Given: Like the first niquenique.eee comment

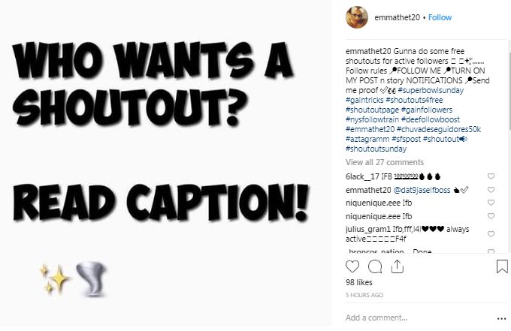Looking at the screenshot, I should point(491,203).
